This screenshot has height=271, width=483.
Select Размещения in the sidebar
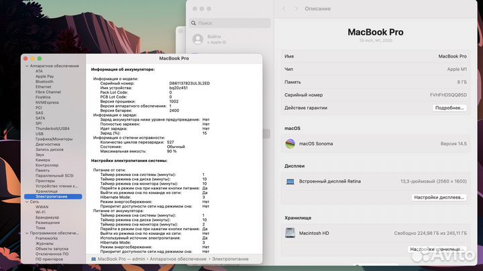pyautogui.click(x=48, y=222)
